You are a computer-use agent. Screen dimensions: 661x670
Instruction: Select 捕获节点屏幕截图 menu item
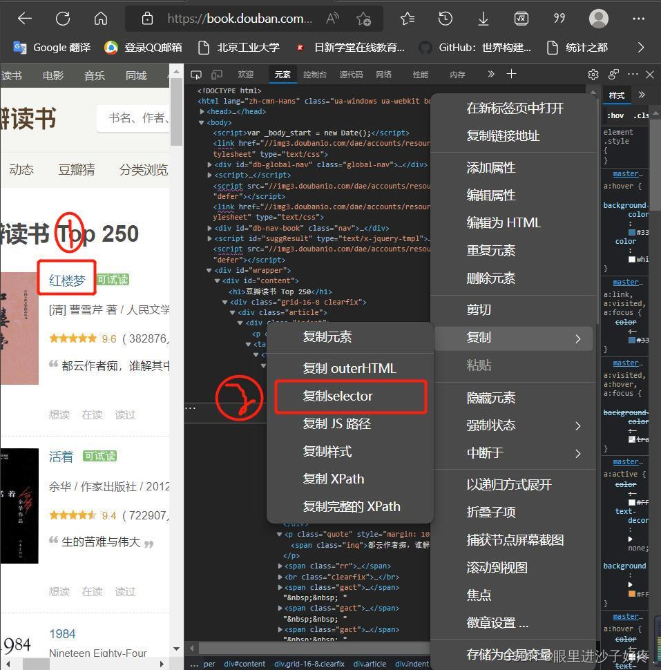[x=512, y=540]
